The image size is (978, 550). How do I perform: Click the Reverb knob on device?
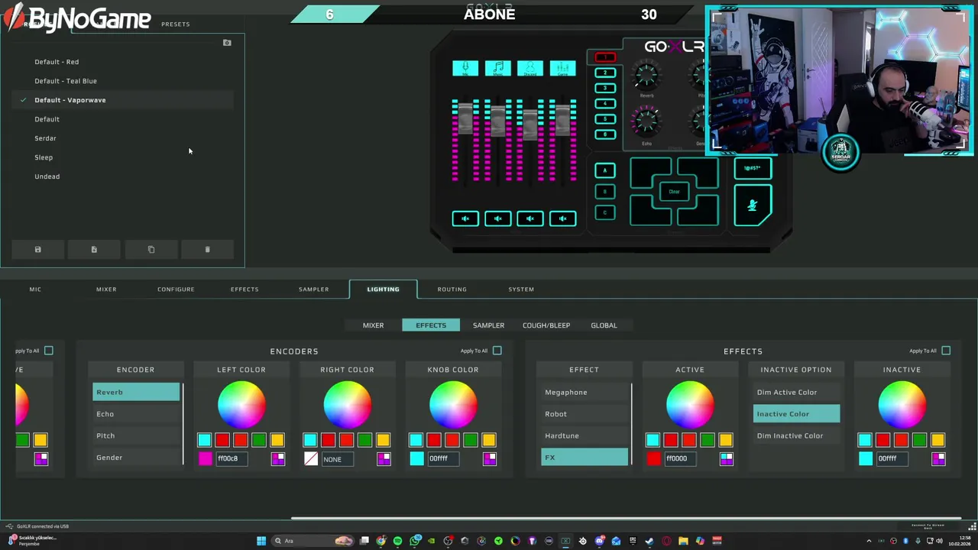pos(646,76)
